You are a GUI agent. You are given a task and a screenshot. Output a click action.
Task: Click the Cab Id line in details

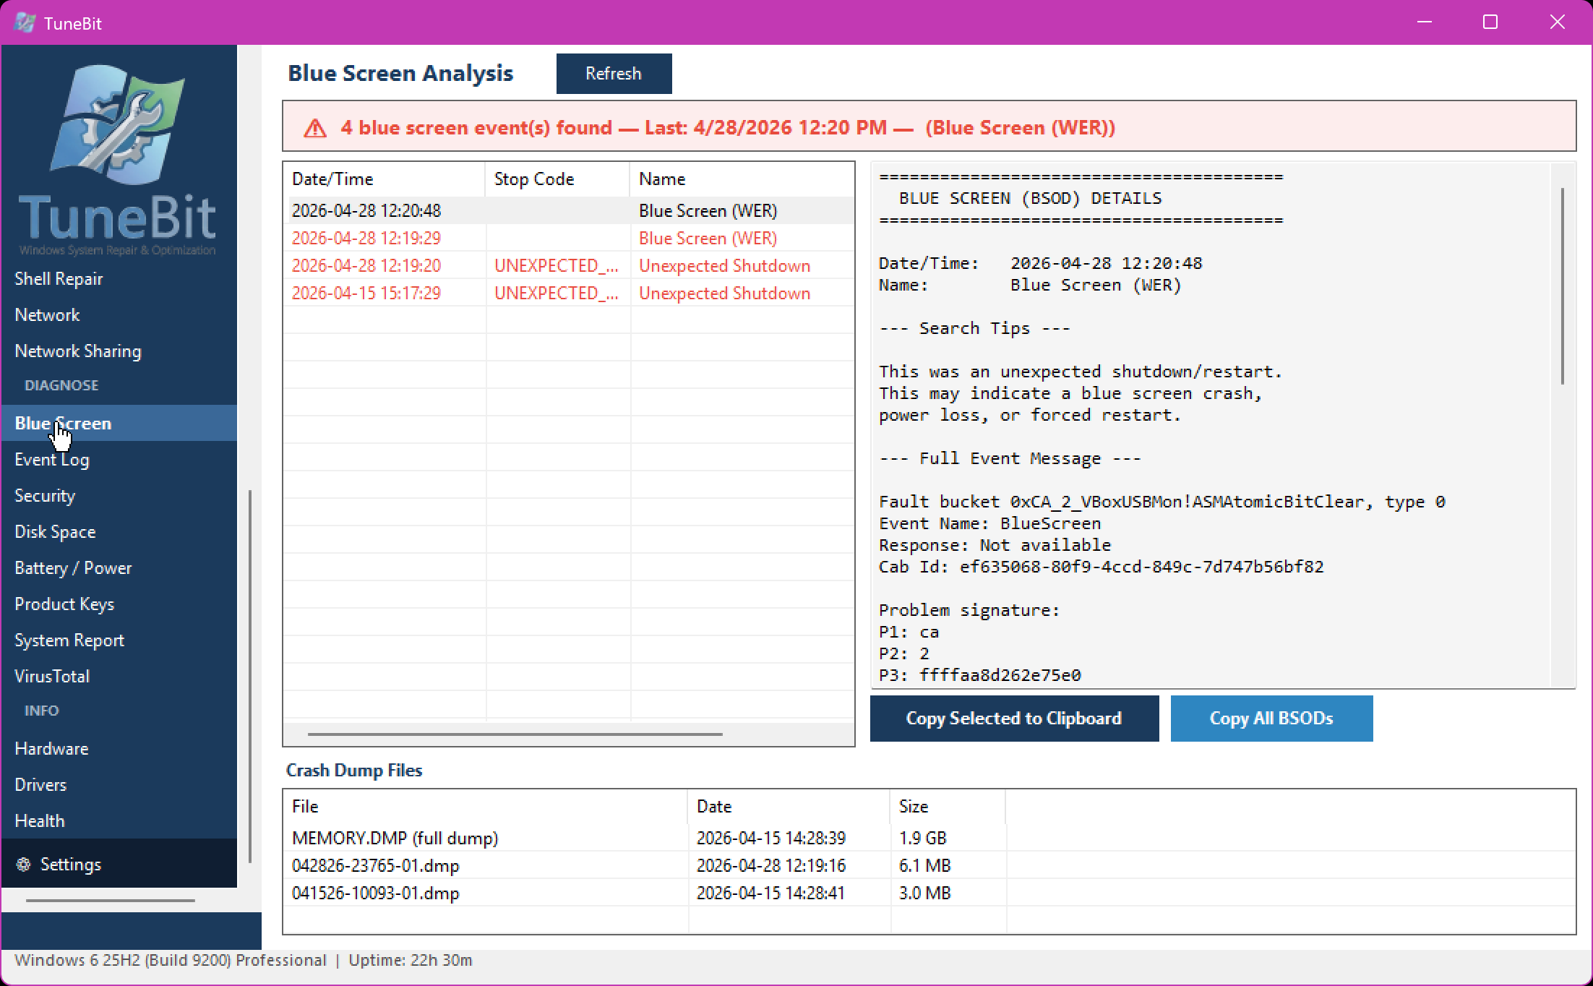click(x=1101, y=567)
